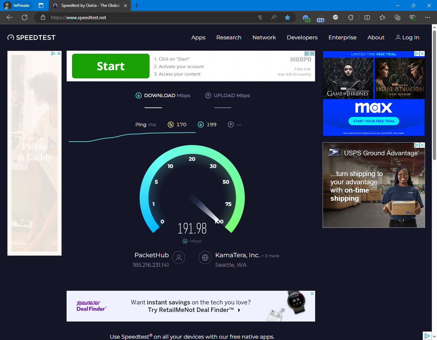The height and width of the screenshot is (340, 437).
Task: Open the Network menu item
Action: (x=264, y=38)
